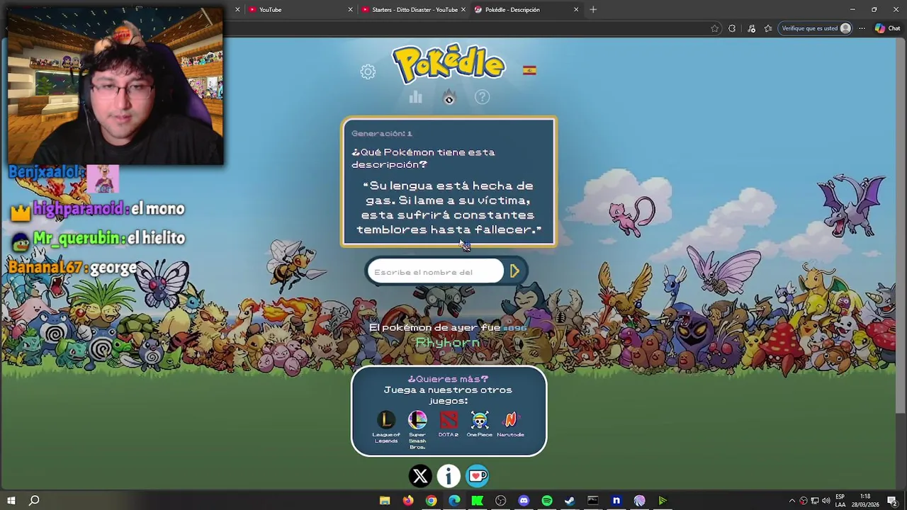Open Steam in the taskbar
The width and height of the screenshot is (907, 510).
point(570,501)
